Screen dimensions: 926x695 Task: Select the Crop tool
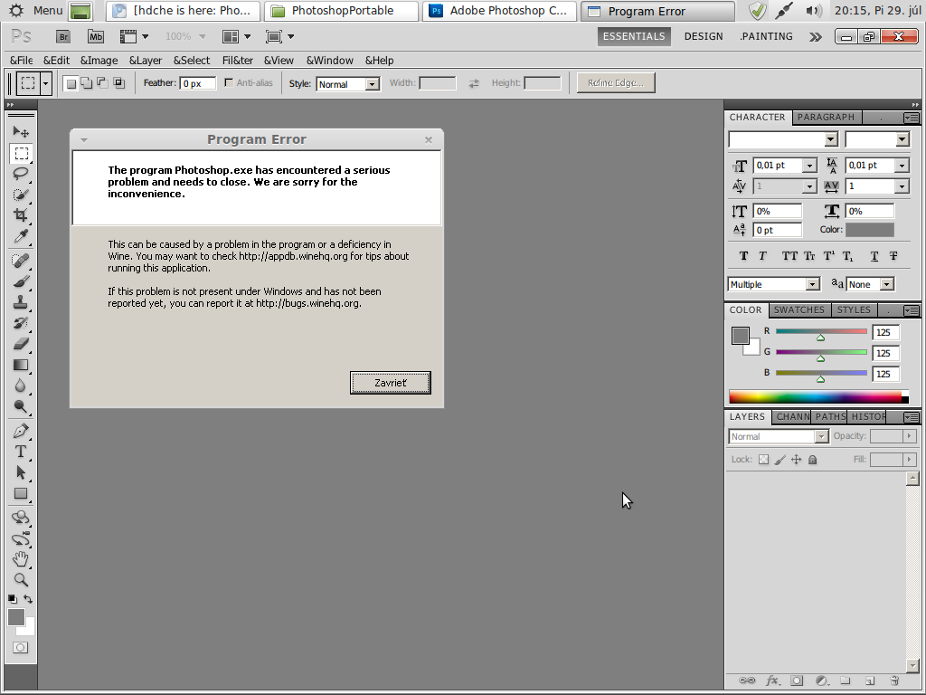[x=21, y=215]
